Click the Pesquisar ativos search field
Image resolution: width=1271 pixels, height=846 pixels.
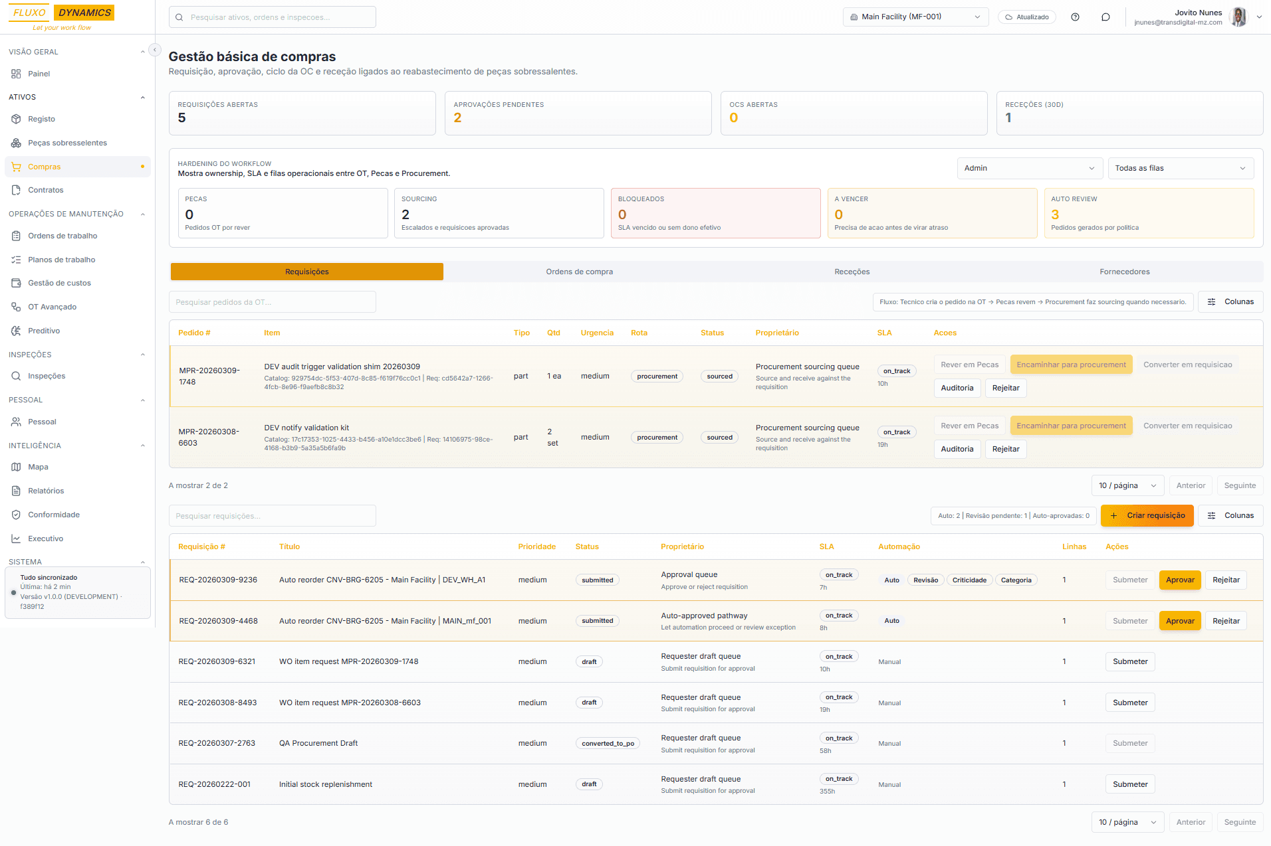pos(272,17)
